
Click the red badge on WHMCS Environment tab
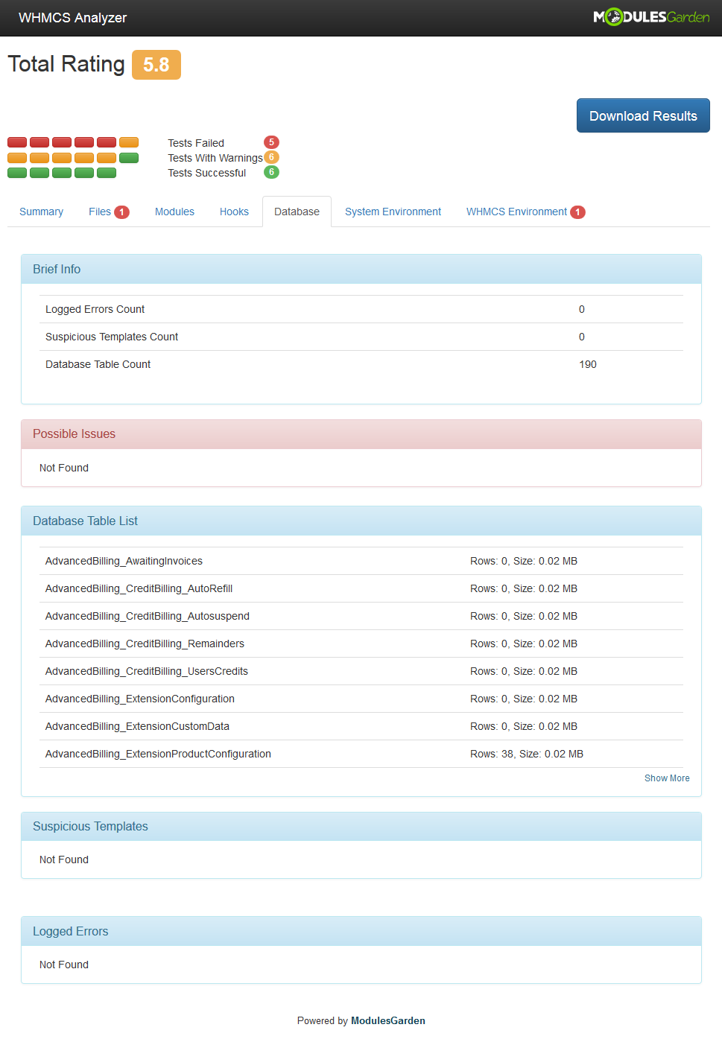[x=577, y=212]
